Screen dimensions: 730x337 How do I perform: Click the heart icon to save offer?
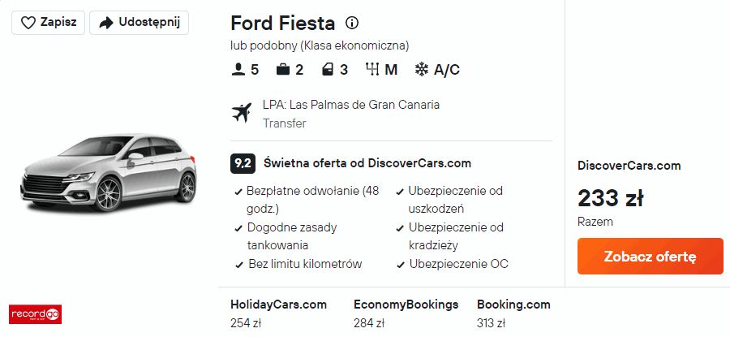pos(28,23)
